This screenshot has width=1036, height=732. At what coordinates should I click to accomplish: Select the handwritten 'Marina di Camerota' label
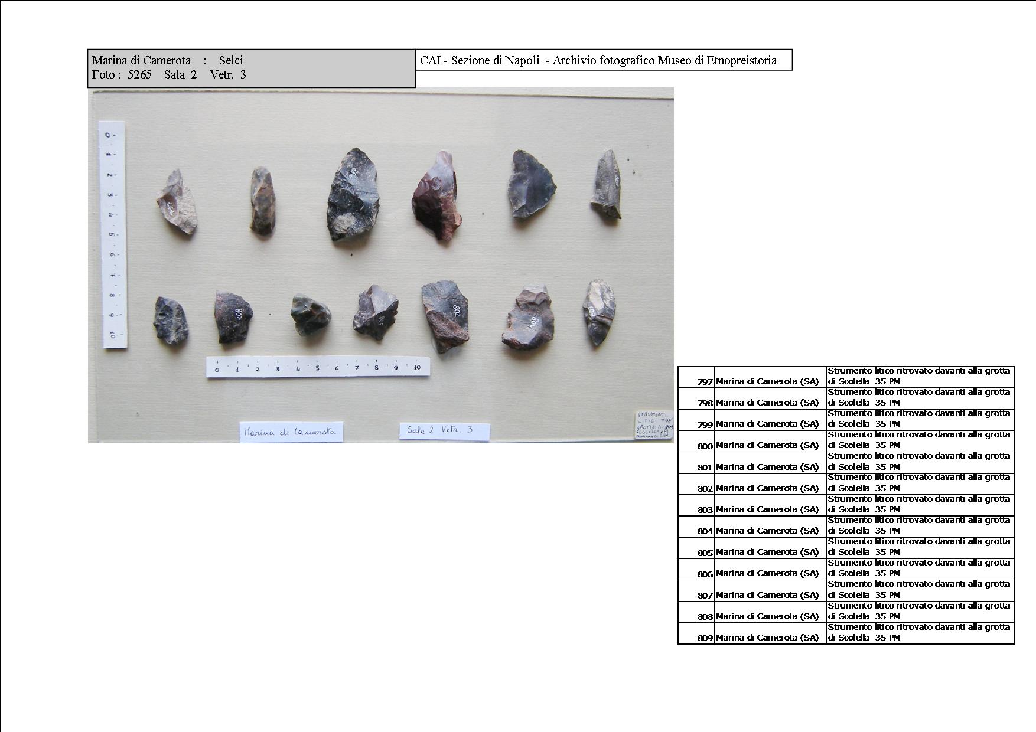291,432
